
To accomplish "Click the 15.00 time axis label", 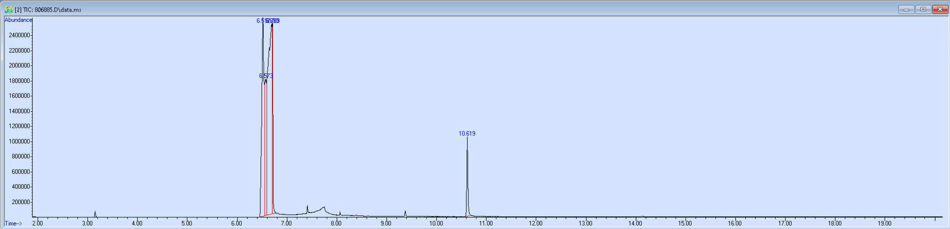I will point(685,223).
